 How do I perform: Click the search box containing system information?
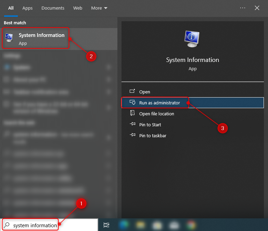click(x=50, y=225)
